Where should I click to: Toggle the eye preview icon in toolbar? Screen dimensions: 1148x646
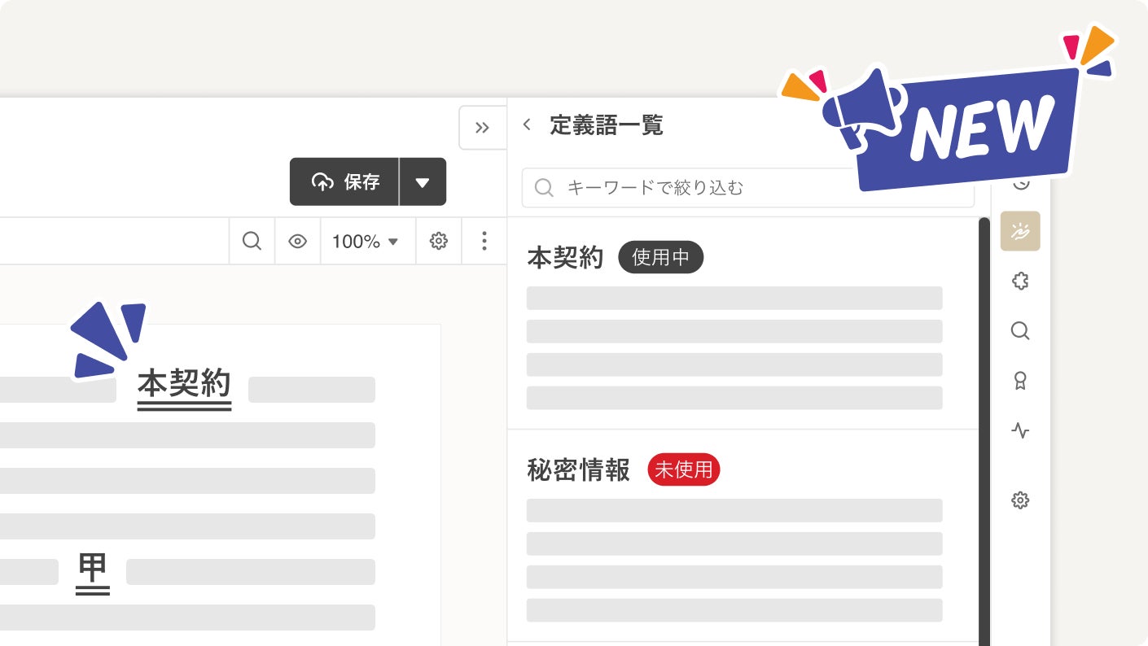pyautogui.click(x=297, y=241)
